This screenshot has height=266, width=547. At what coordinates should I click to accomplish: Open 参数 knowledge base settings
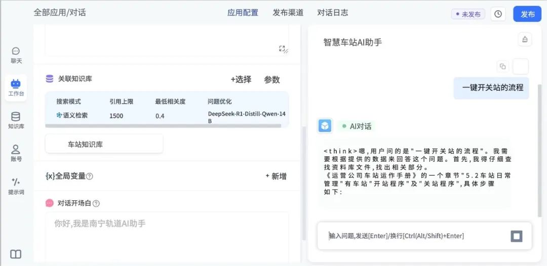coord(271,79)
